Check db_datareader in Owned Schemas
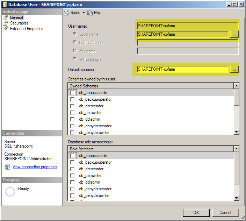Image resolution: width=246 pixels, height=221 pixels. point(72,106)
